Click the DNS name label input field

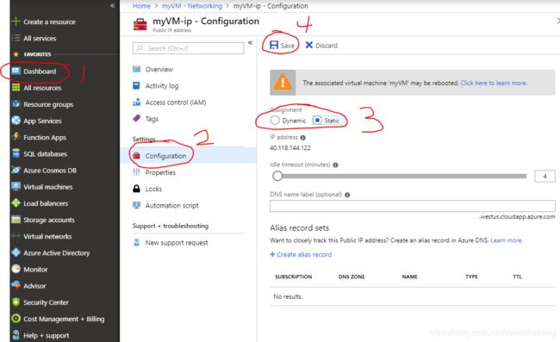413,206
